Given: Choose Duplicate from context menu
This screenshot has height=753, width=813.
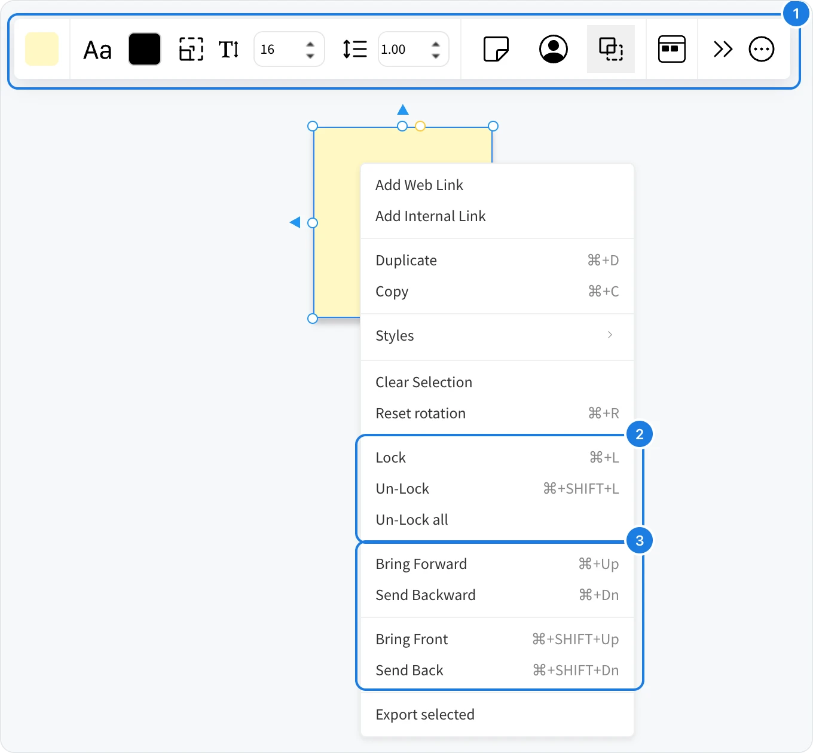Looking at the screenshot, I should [497, 261].
